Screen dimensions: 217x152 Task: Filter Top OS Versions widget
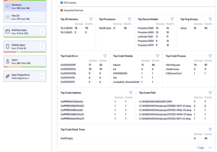91,19
